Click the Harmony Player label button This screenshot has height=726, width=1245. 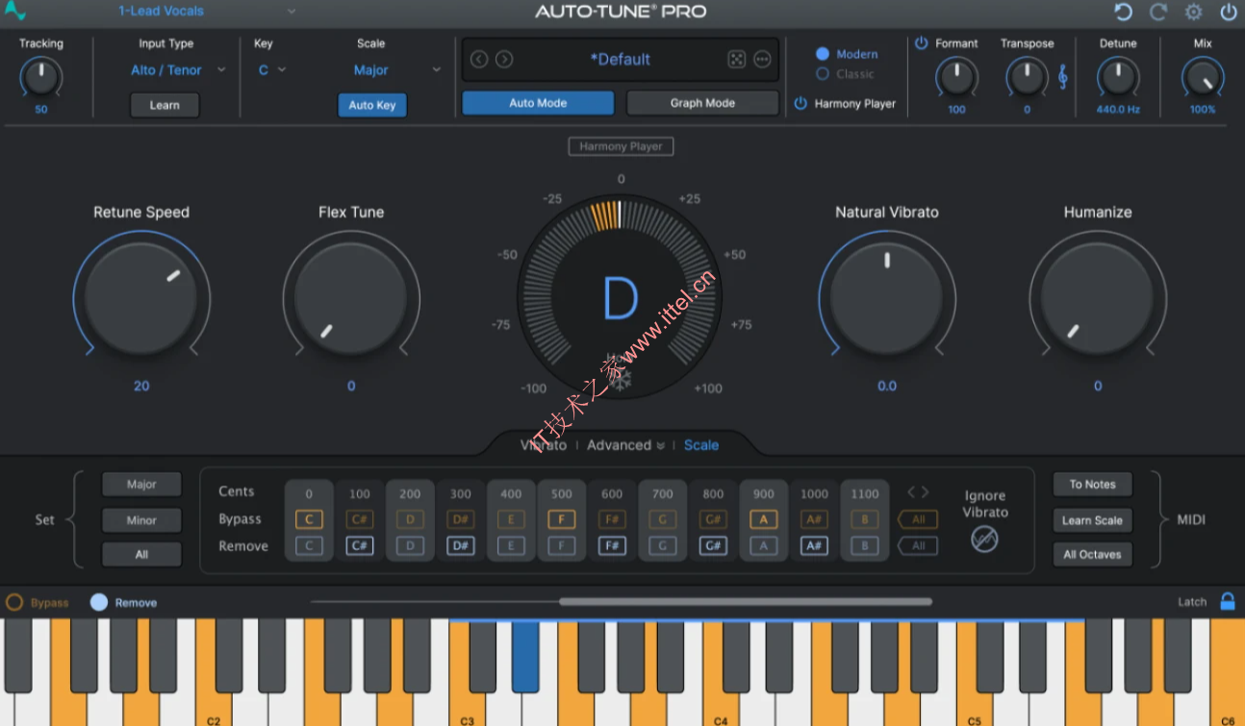coord(621,146)
